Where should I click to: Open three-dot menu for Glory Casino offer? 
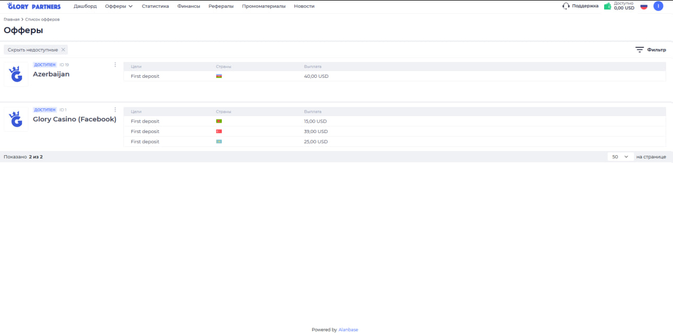click(115, 109)
